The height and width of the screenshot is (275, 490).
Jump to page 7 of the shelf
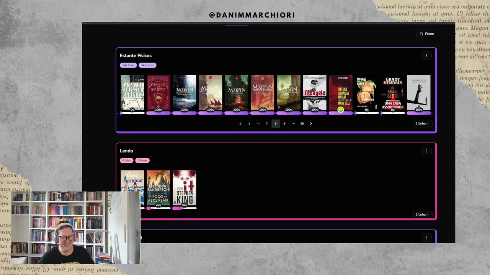pyautogui.click(x=267, y=124)
